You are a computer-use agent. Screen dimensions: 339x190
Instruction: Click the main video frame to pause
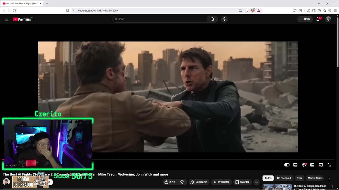(168, 97)
